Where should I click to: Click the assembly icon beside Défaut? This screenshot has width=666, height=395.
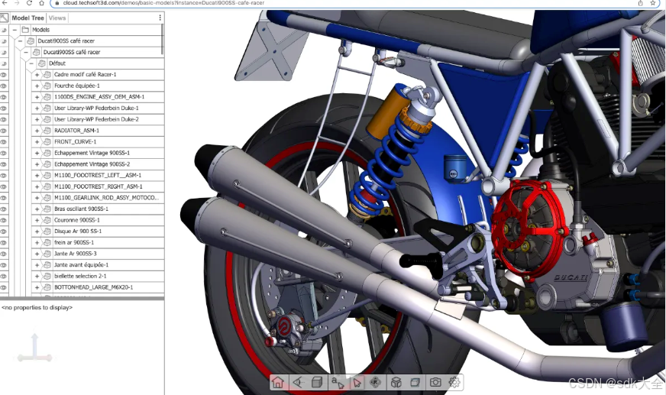click(41, 63)
